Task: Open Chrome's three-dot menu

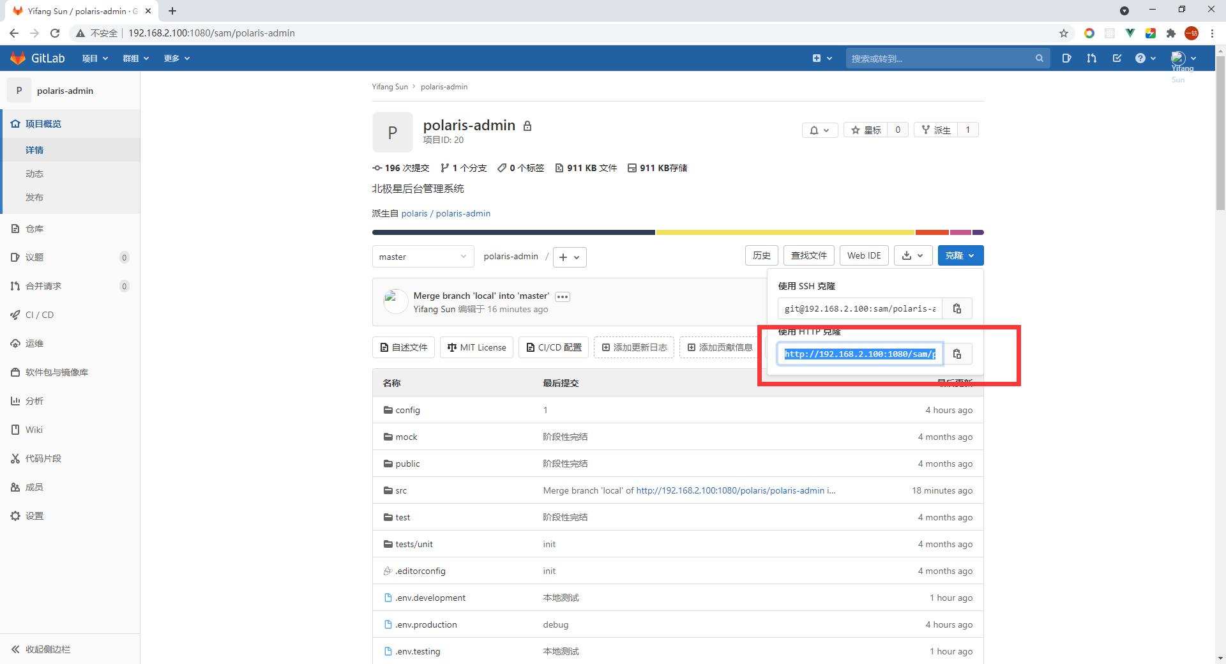Action: 1212,33
